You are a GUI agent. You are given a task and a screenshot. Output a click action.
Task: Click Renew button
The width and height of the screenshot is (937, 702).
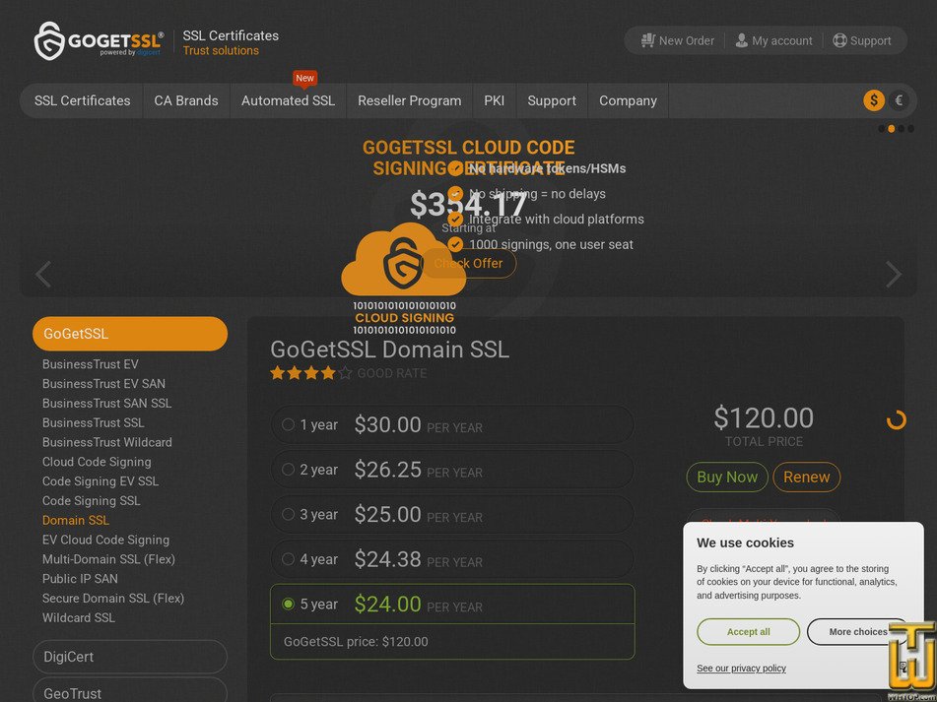[807, 477]
